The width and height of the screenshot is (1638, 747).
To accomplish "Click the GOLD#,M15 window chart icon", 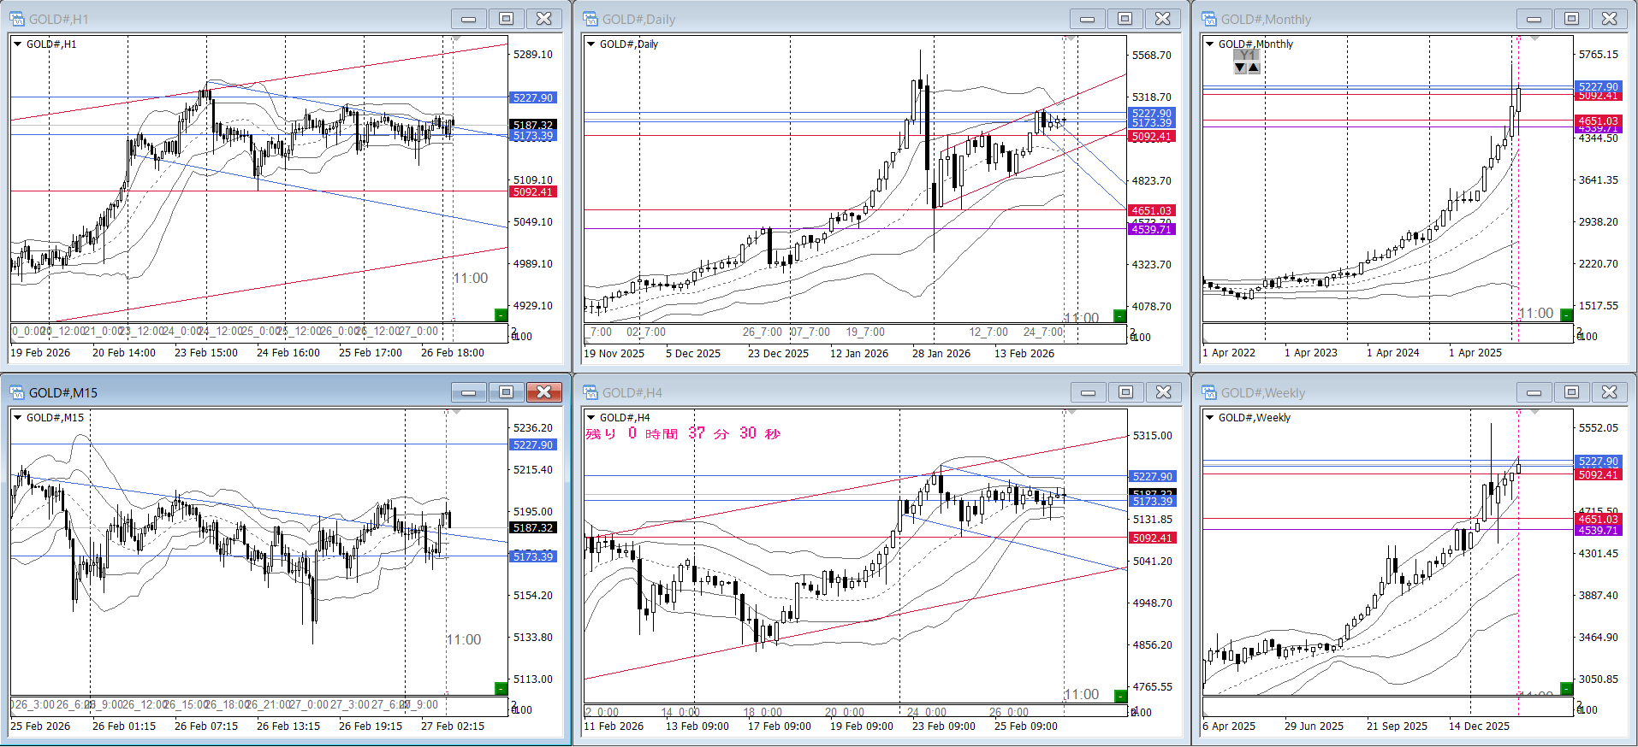I will click(17, 392).
